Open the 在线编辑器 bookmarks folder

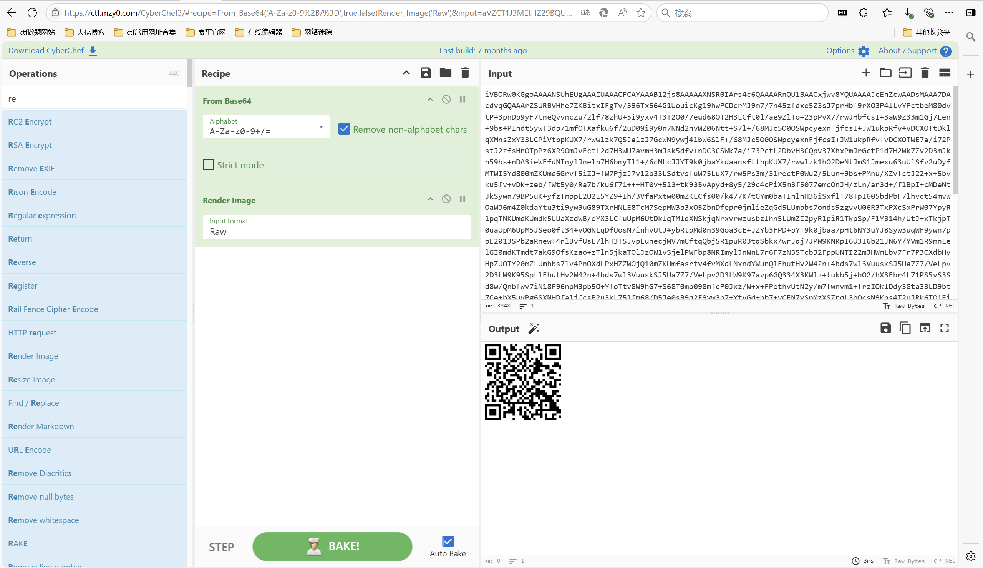(x=259, y=32)
